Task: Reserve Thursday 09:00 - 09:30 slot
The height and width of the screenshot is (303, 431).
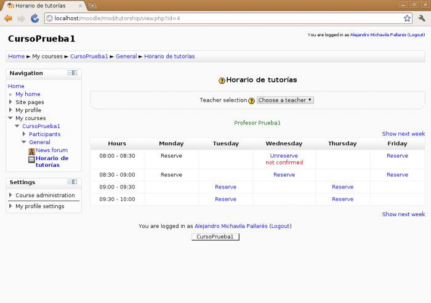Action: [x=342, y=187]
